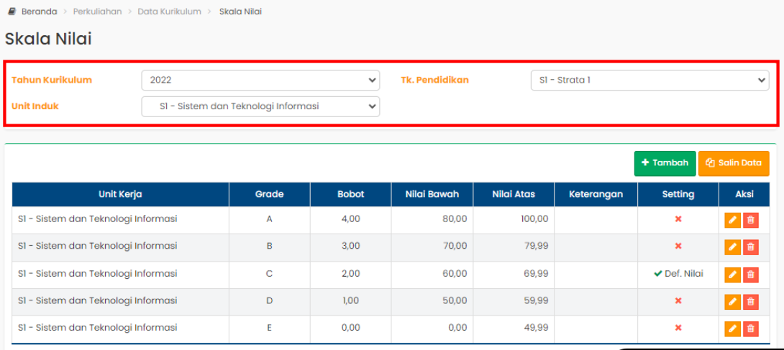Viewport: 784px width, 350px height.
Task: Click the book icon beside Beranda
Action: point(12,11)
